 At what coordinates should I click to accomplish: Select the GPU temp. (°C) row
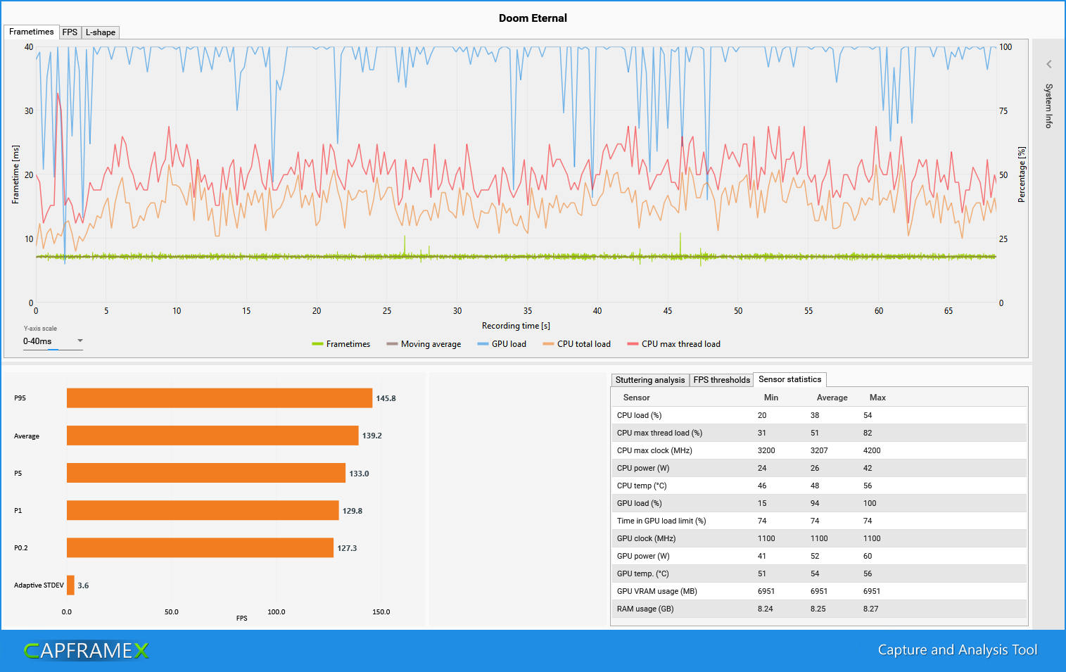[819, 573]
